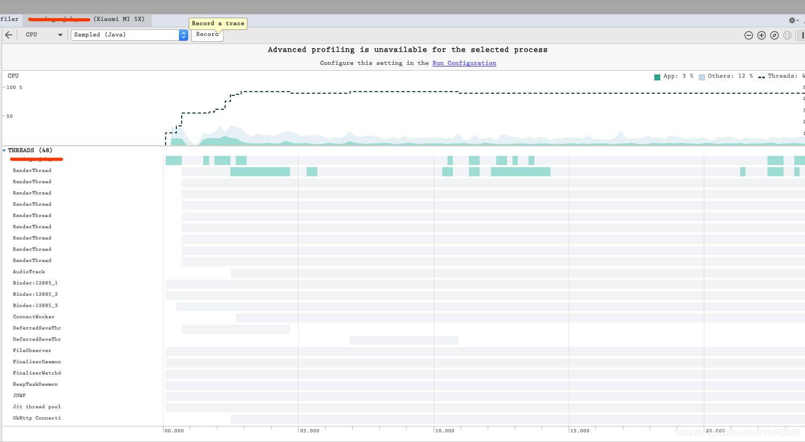Click the 00.000 timeline marker
The height and width of the screenshot is (442, 805).
pos(174,431)
